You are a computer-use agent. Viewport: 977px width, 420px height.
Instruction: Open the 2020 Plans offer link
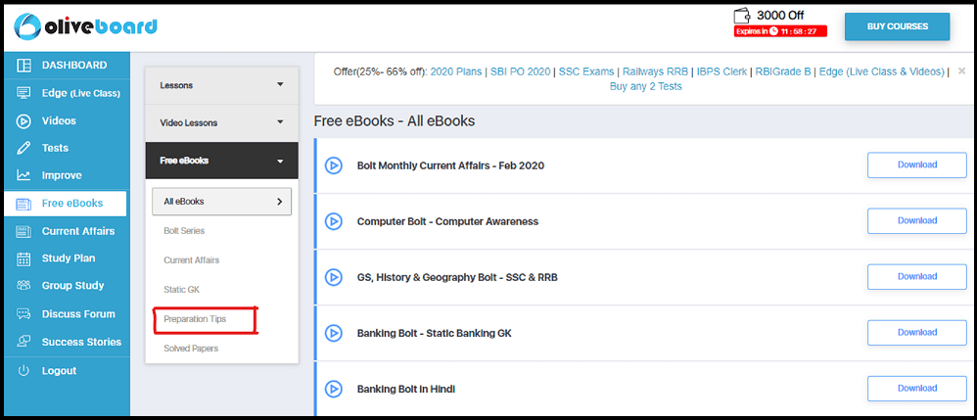(x=456, y=71)
